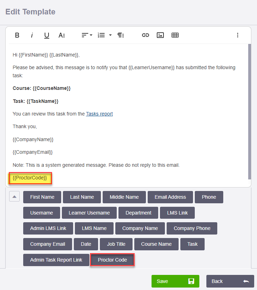Apply italic formatting
257x290 pixels.
pos(32,35)
